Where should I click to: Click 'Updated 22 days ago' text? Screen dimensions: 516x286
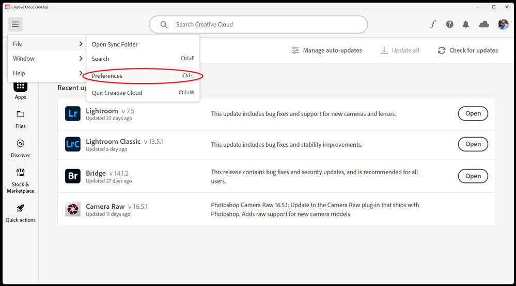tap(109, 119)
